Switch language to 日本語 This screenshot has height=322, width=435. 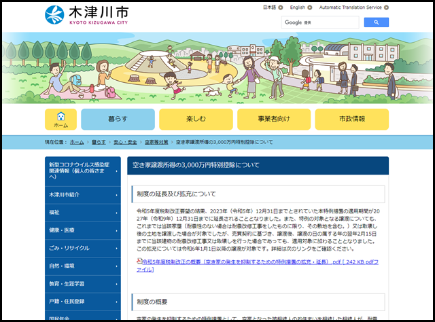269,7
